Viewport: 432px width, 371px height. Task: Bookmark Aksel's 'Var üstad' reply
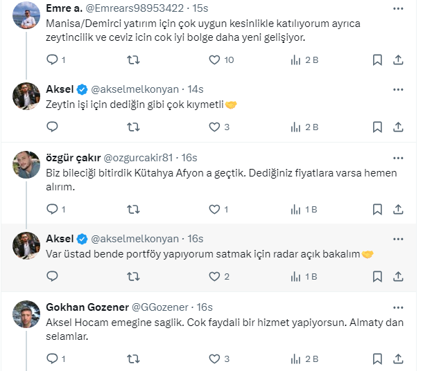tap(377, 276)
